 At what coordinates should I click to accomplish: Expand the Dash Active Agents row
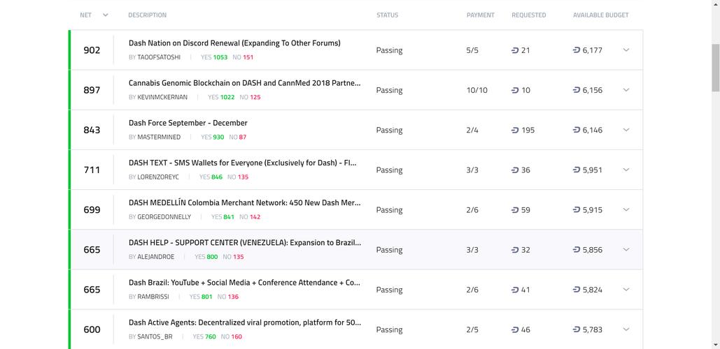tap(626, 329)
